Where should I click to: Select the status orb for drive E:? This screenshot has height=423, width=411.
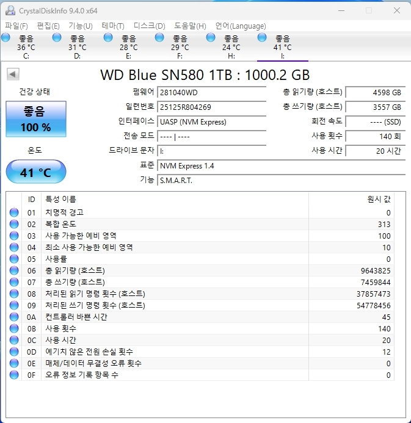pos(108,37)
